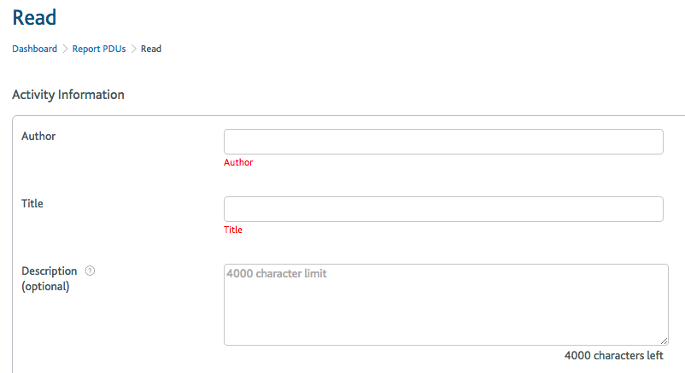Click the (optional) text under Description
This screenshot has width=685, height=373.
click(x=45, y=287)
